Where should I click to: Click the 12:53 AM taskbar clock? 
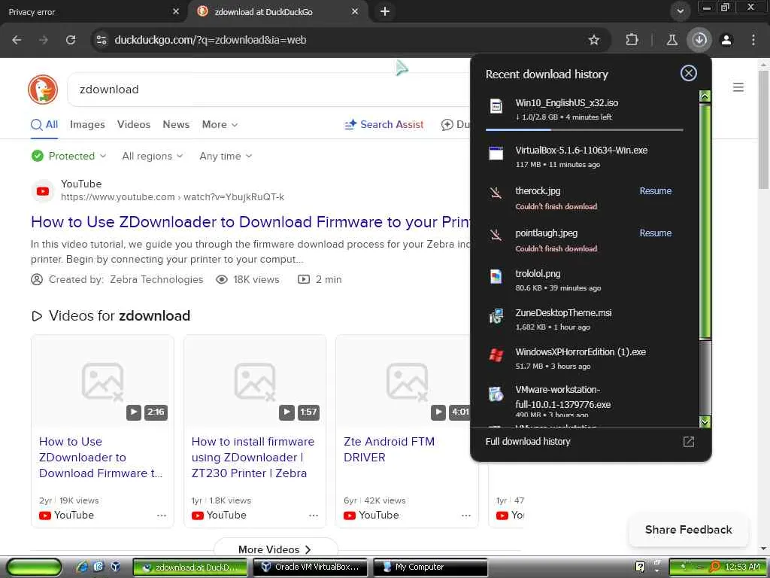pyautogui.click(x=742, y=567)
